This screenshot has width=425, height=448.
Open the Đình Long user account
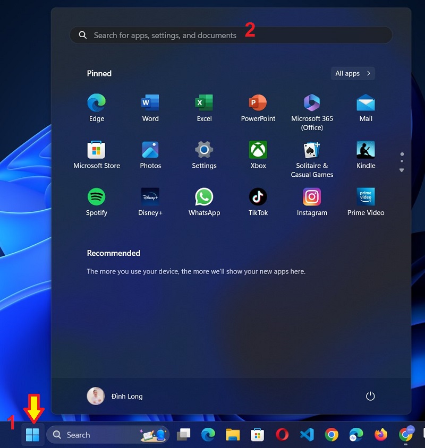115,396
